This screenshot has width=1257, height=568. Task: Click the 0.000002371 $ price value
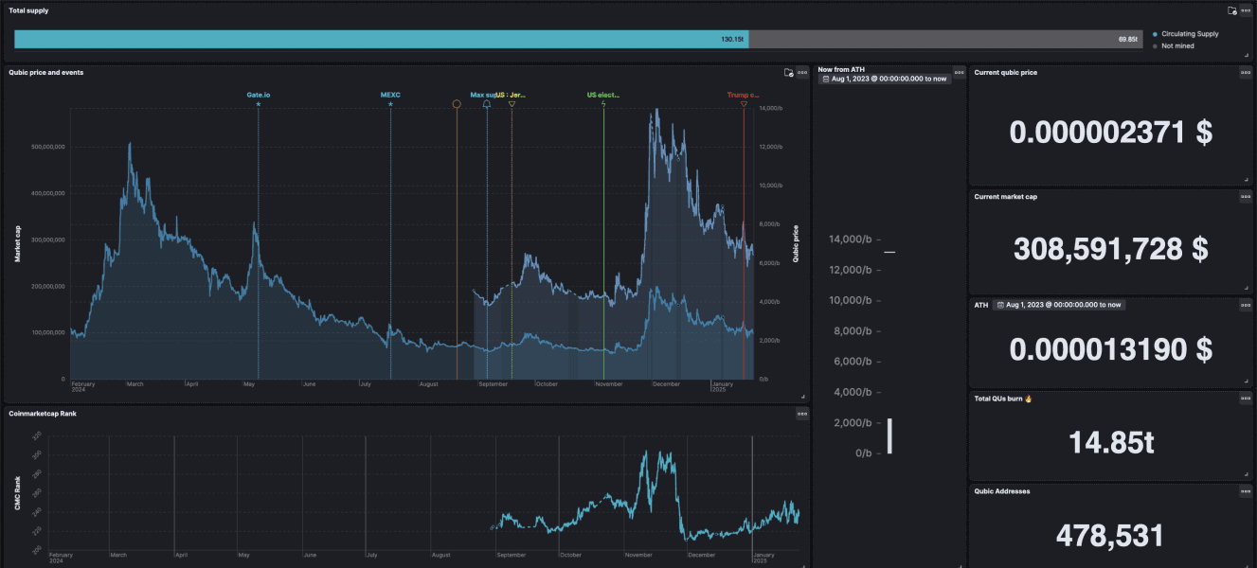tap(1110, 133)
